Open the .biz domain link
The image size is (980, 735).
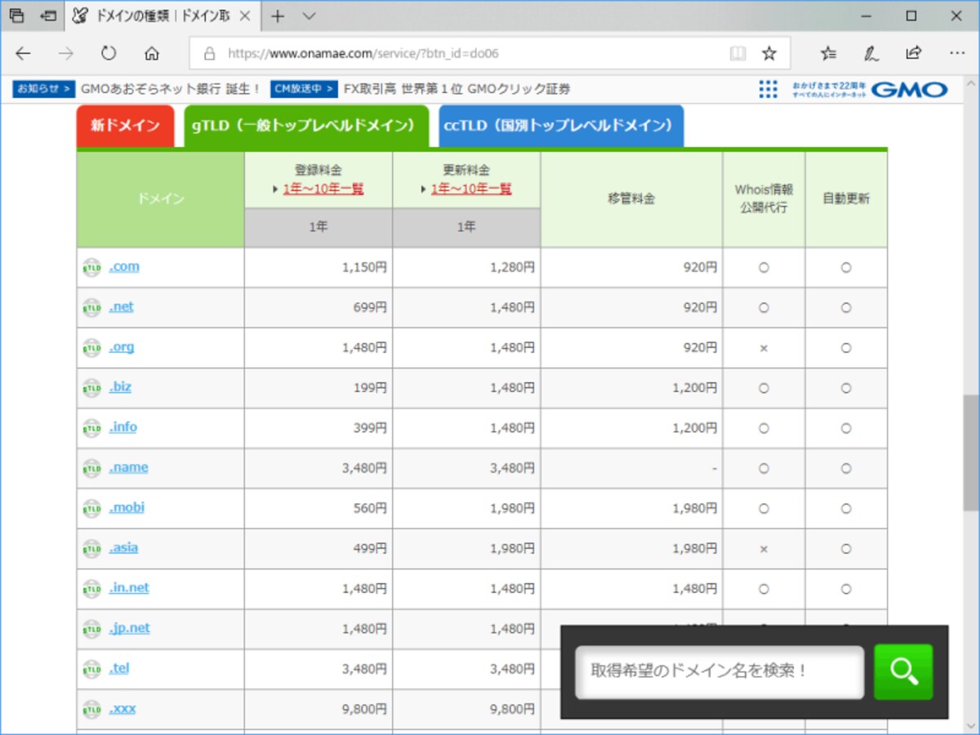[x=120, y=386]
